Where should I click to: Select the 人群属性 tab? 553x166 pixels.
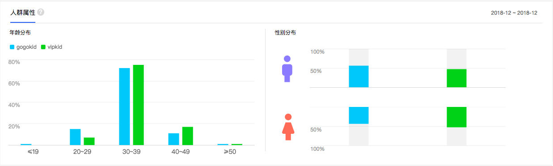23,12
